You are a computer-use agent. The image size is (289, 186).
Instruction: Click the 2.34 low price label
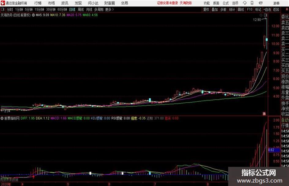(7, 111)
